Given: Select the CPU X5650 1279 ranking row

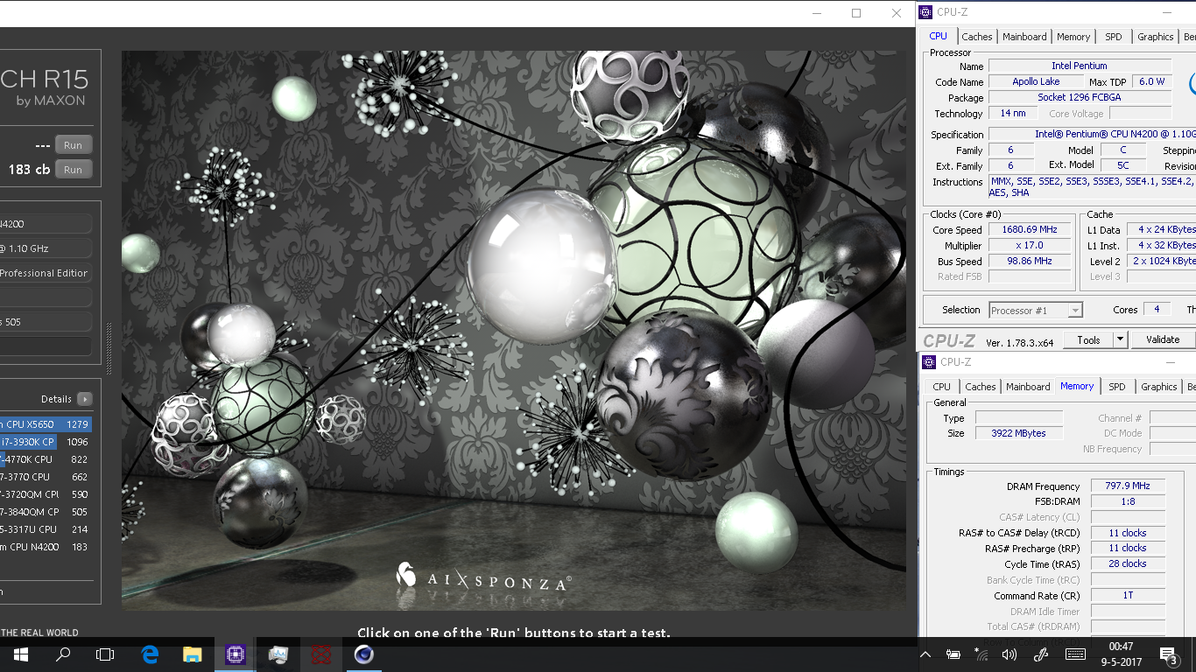Looking at the screenshot, I should tap(46, 424).
